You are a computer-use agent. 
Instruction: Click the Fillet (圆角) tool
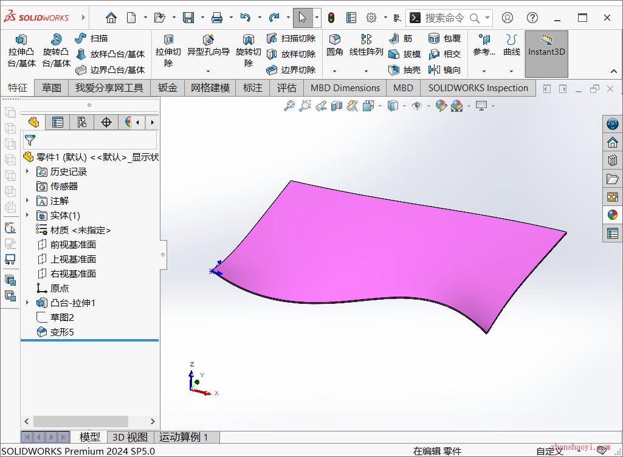tap(334, 45)
